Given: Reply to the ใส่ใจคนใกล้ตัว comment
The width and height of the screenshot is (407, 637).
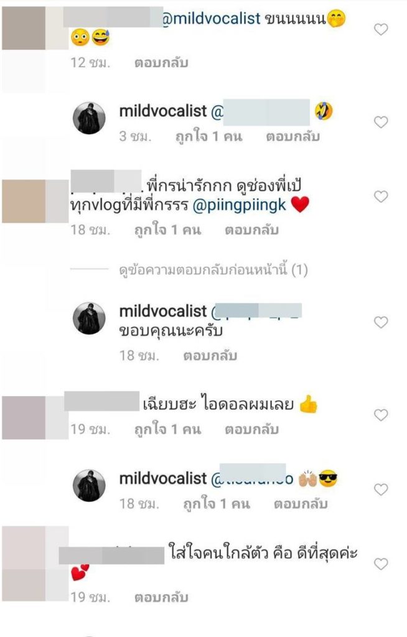Looking at the screenshot, I should pos(161,598).
